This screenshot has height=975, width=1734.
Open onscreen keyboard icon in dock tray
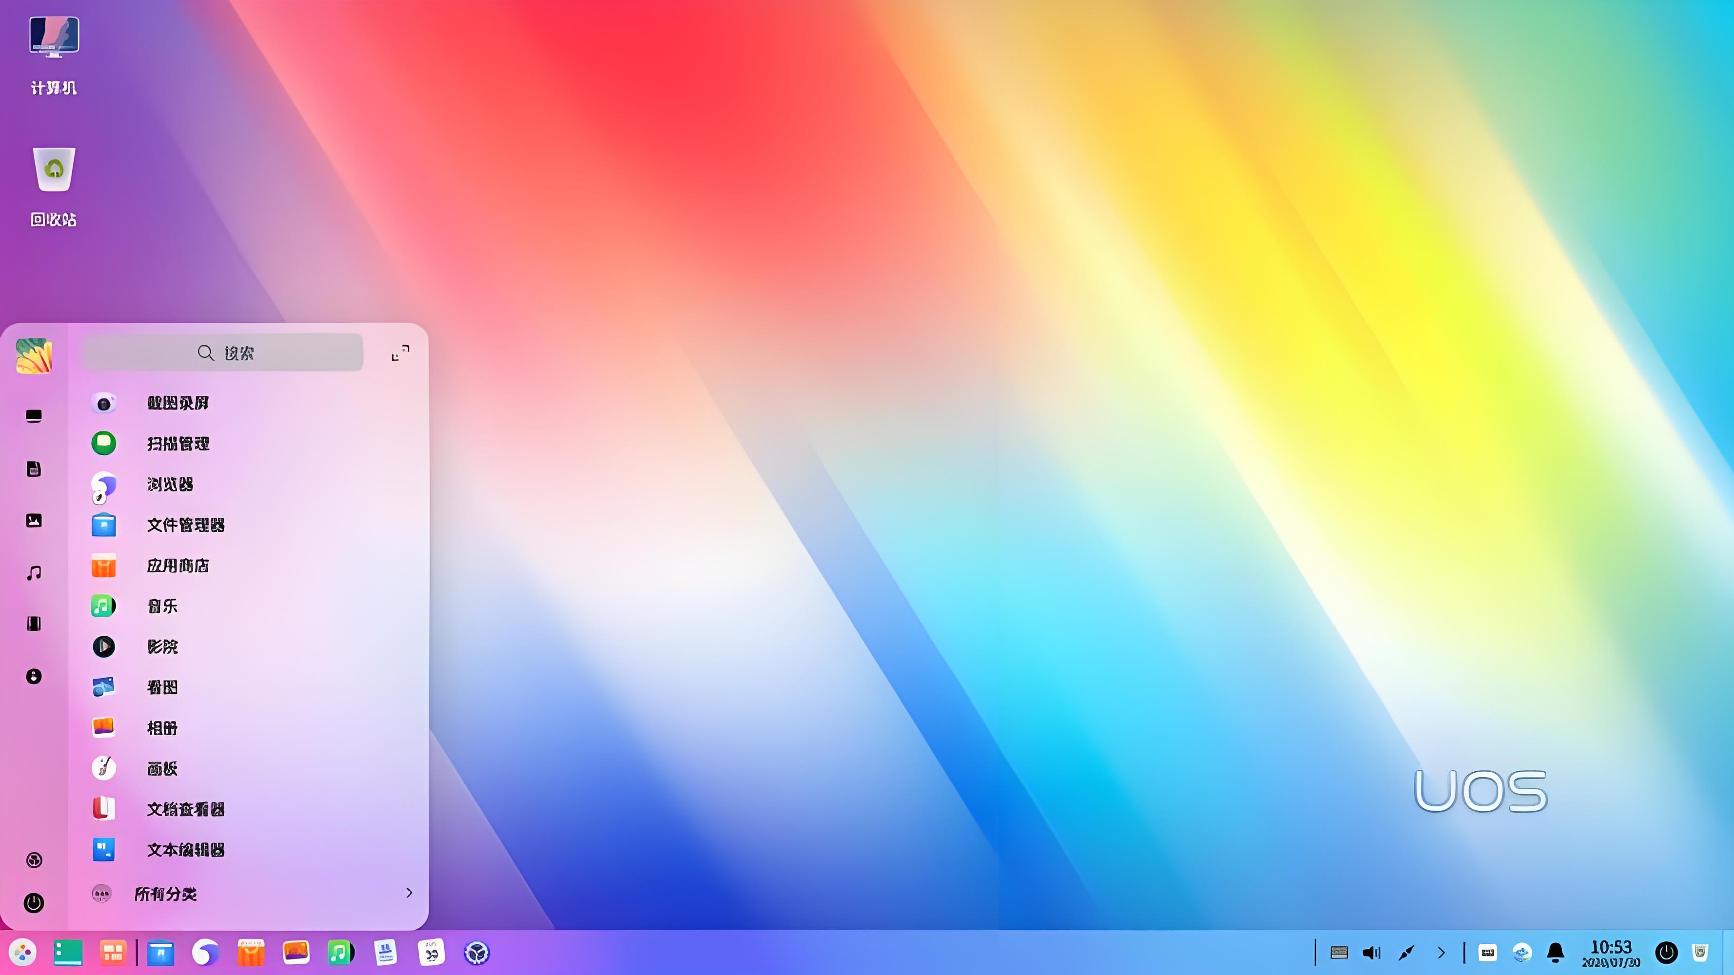tap(1488, 953)
